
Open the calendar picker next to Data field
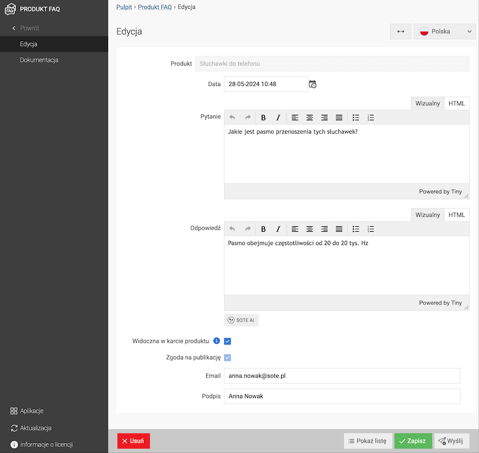pos(312,84)
